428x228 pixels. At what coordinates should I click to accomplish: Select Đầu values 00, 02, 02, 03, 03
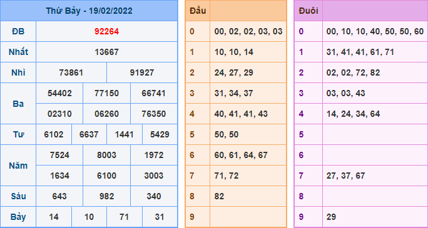[x=248, y=32]
